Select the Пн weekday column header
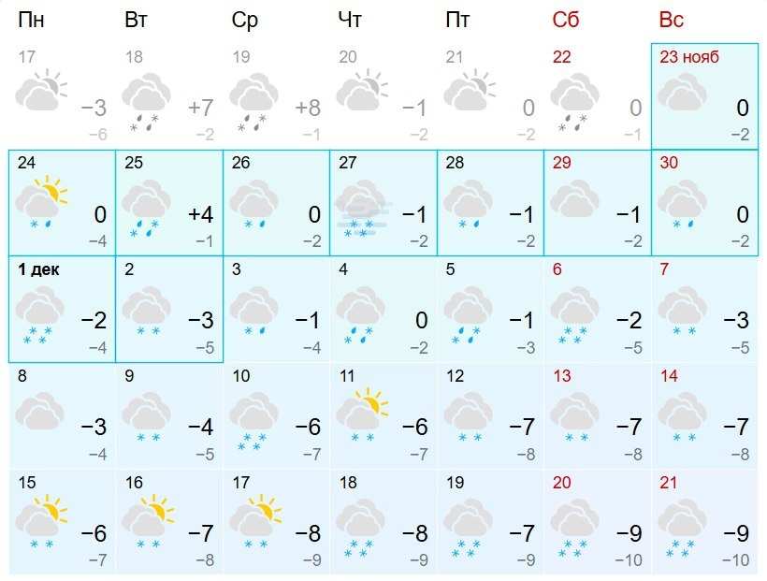767x581 pixels. pos(30,21)
